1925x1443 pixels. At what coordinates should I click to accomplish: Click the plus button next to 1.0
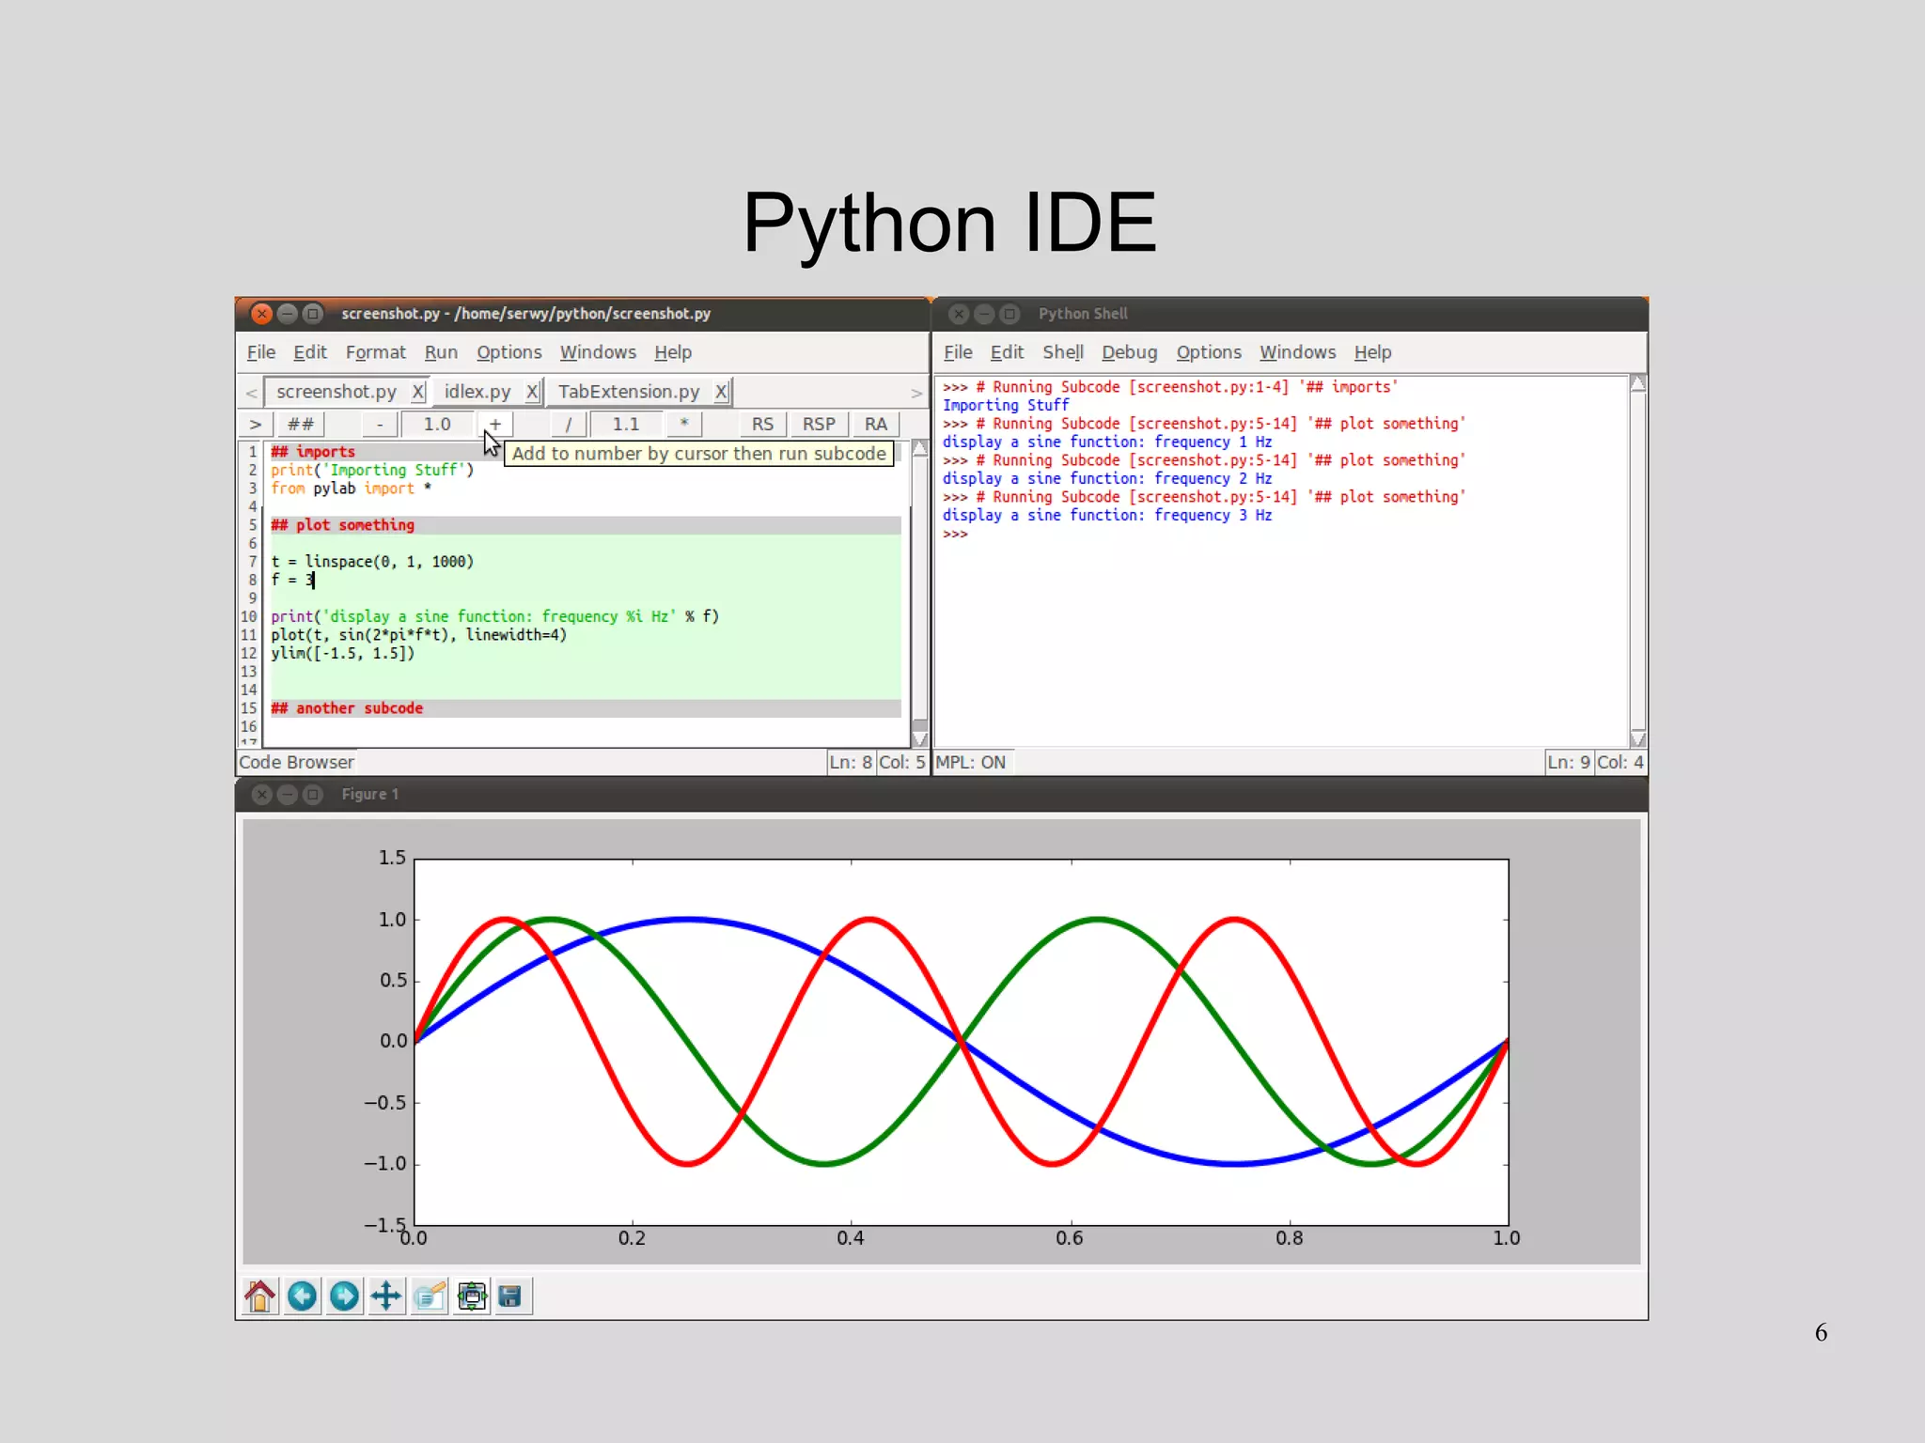(495, 425)
